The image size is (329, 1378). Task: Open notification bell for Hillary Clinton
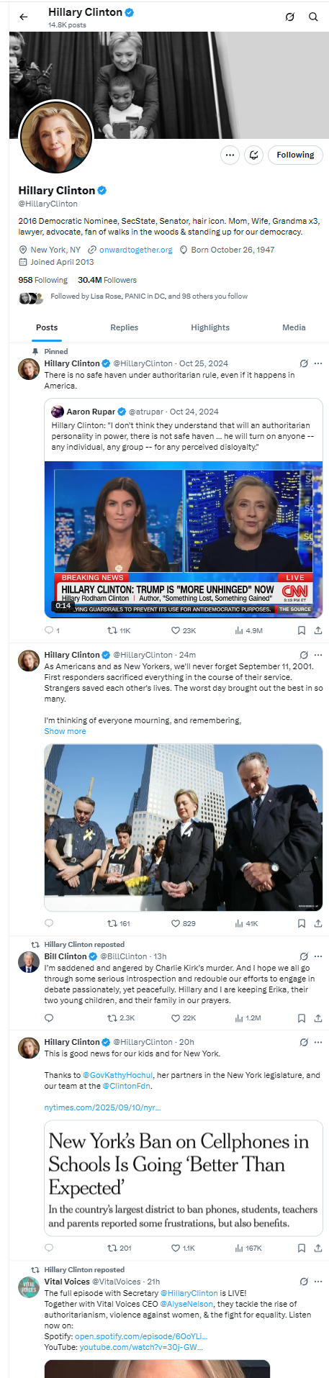tap(253, 155)
